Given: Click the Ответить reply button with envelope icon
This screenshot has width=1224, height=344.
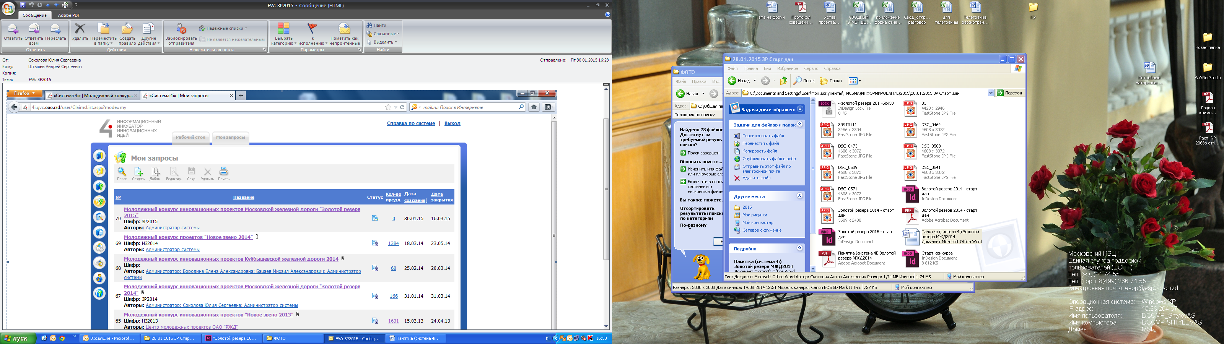Looking at the screenshot, I should point(13,33).
